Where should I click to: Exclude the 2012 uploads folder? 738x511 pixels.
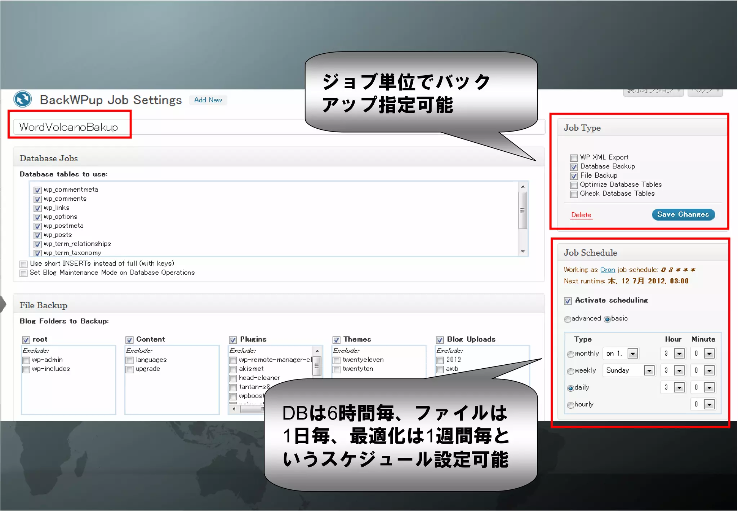tap(440, 360)
